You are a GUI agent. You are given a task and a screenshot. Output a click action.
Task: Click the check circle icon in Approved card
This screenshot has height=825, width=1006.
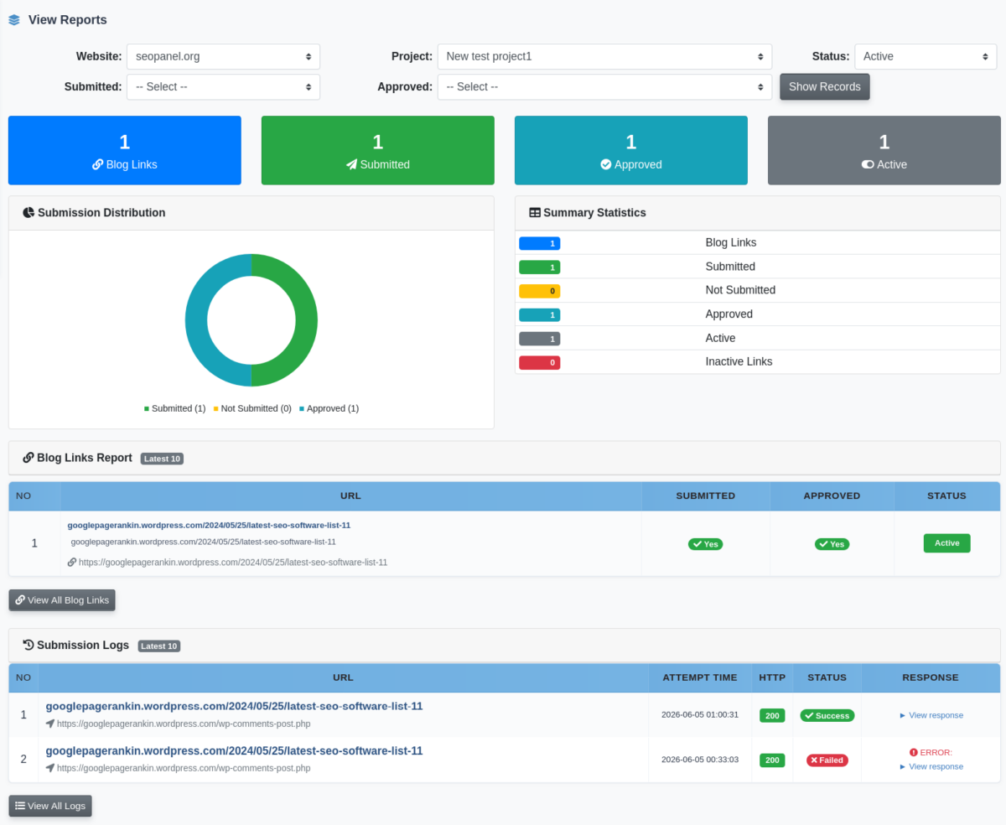[x=606, y=165]
